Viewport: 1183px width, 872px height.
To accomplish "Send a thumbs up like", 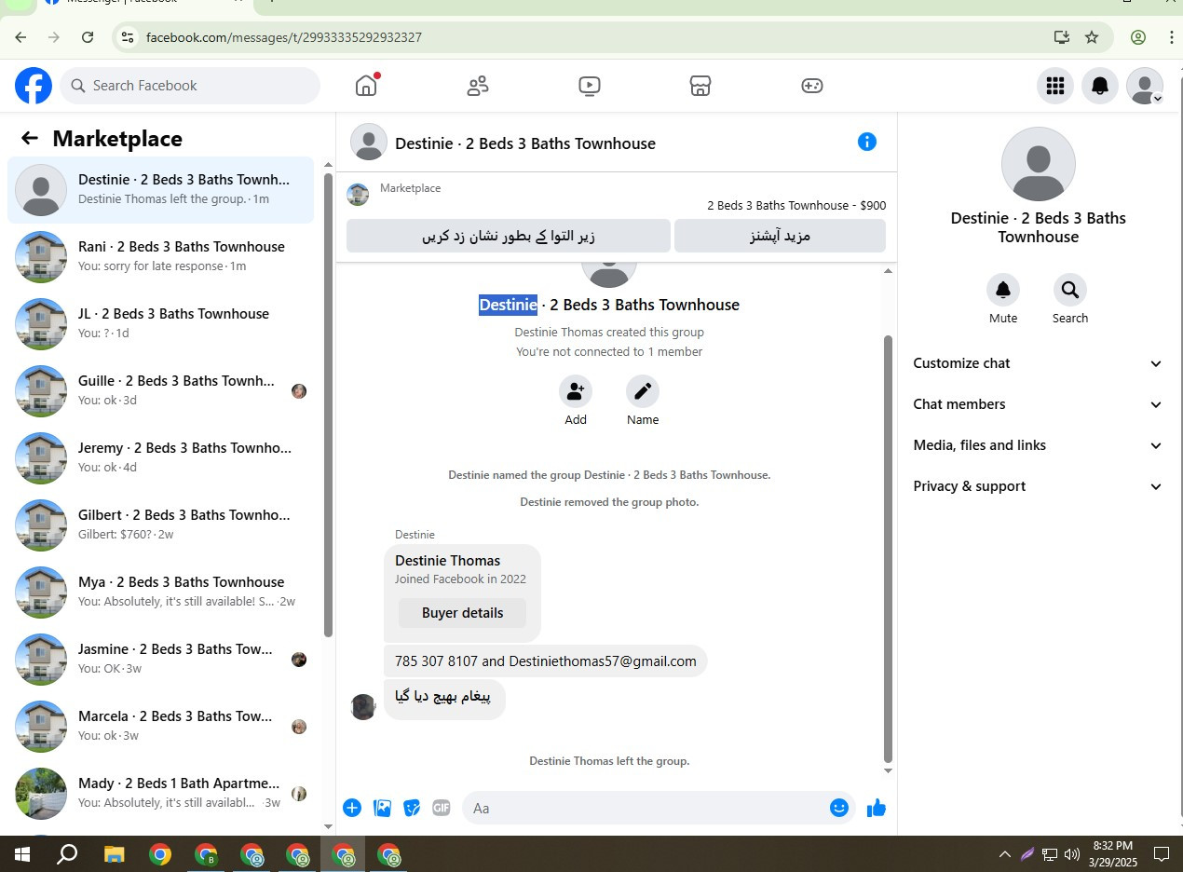I will (877, 808).
